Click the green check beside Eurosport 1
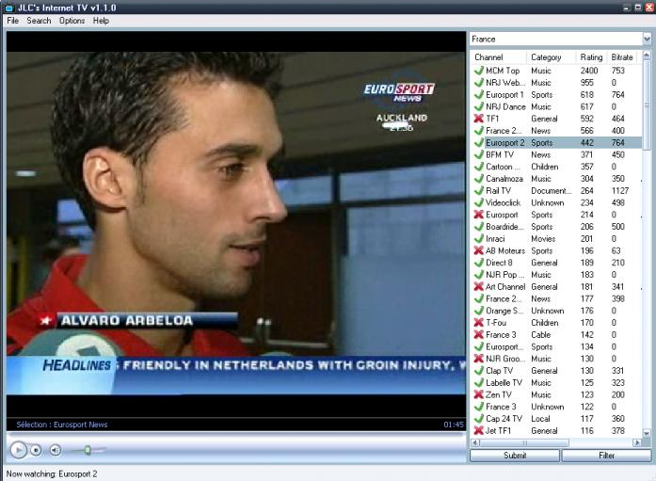 [x=479, y=94]
